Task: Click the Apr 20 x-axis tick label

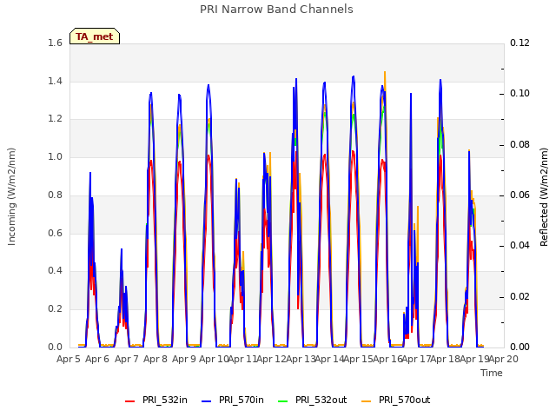Action: pyautogui.click(x=504, y=359)
